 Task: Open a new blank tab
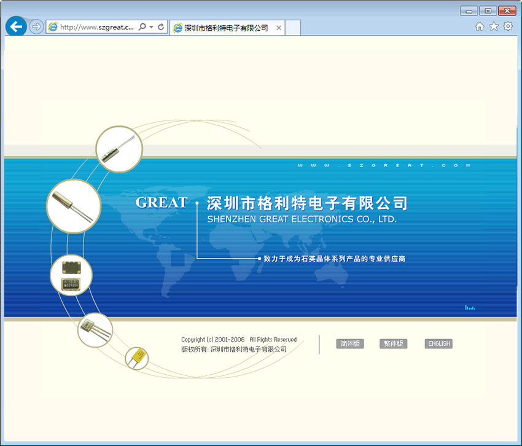tap(293, 28)
